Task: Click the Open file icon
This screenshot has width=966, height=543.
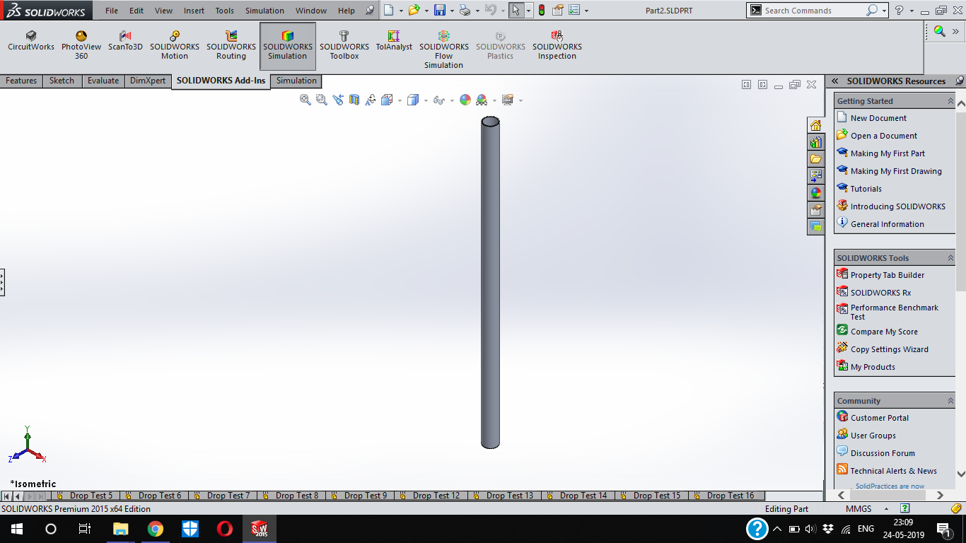Action: pos(414,10)
